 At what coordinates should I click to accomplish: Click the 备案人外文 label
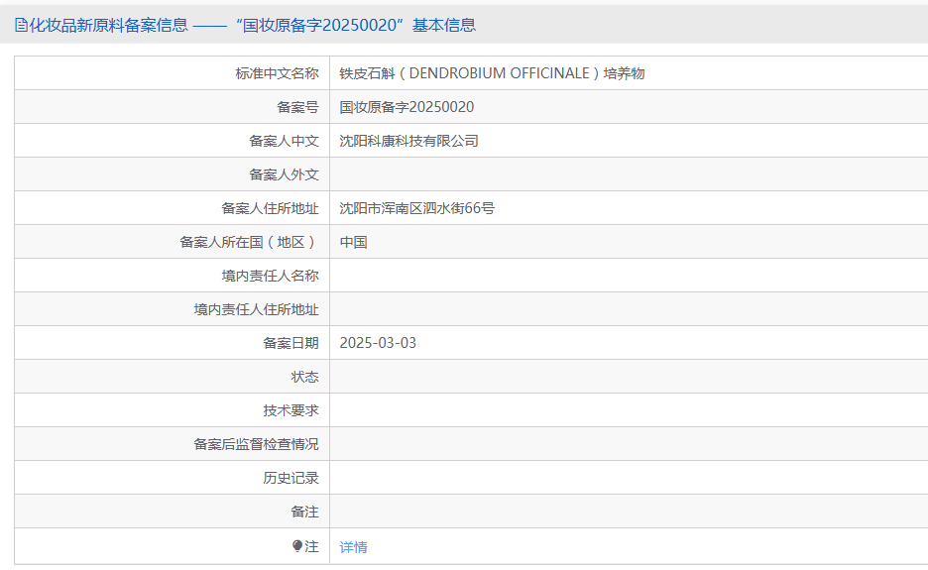tap(285, 174)
